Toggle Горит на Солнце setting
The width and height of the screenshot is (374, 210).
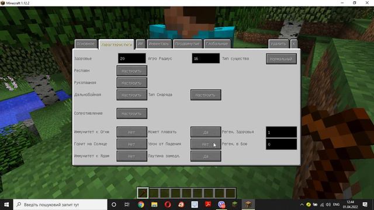tap(131, 144)
